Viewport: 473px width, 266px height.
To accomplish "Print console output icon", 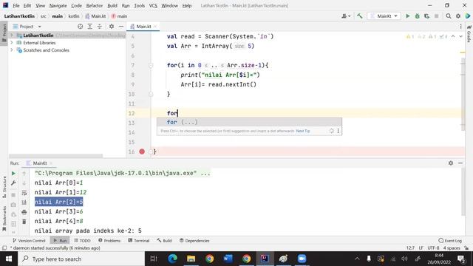I will pos(24,212).
